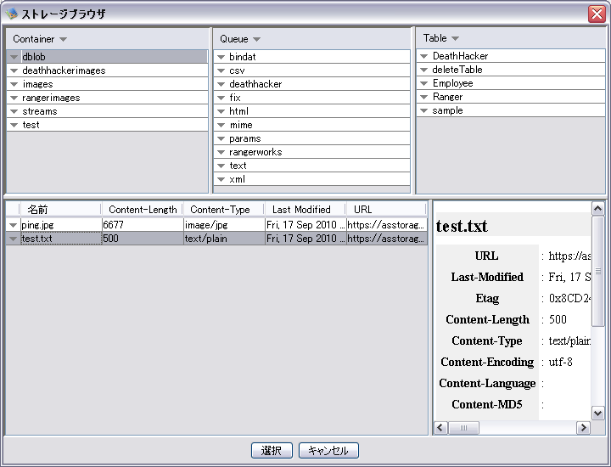The width and height of the screenshot is (611, 467).
Task: Open the Container header dropdown arrow
Action: coord(63,39)
